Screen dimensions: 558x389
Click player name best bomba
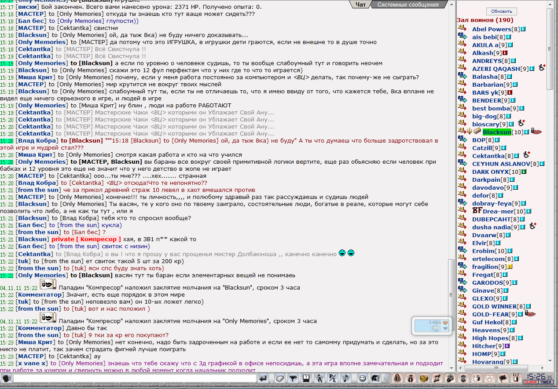pos(491,108)
